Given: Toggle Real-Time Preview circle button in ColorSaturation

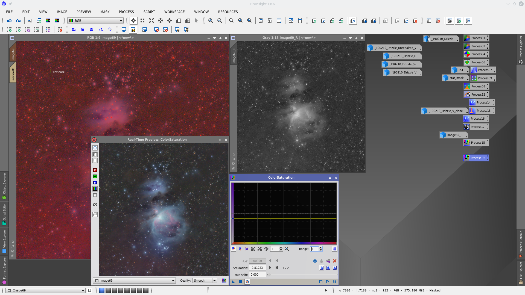Looking at the screenshot, I should 247,282.
